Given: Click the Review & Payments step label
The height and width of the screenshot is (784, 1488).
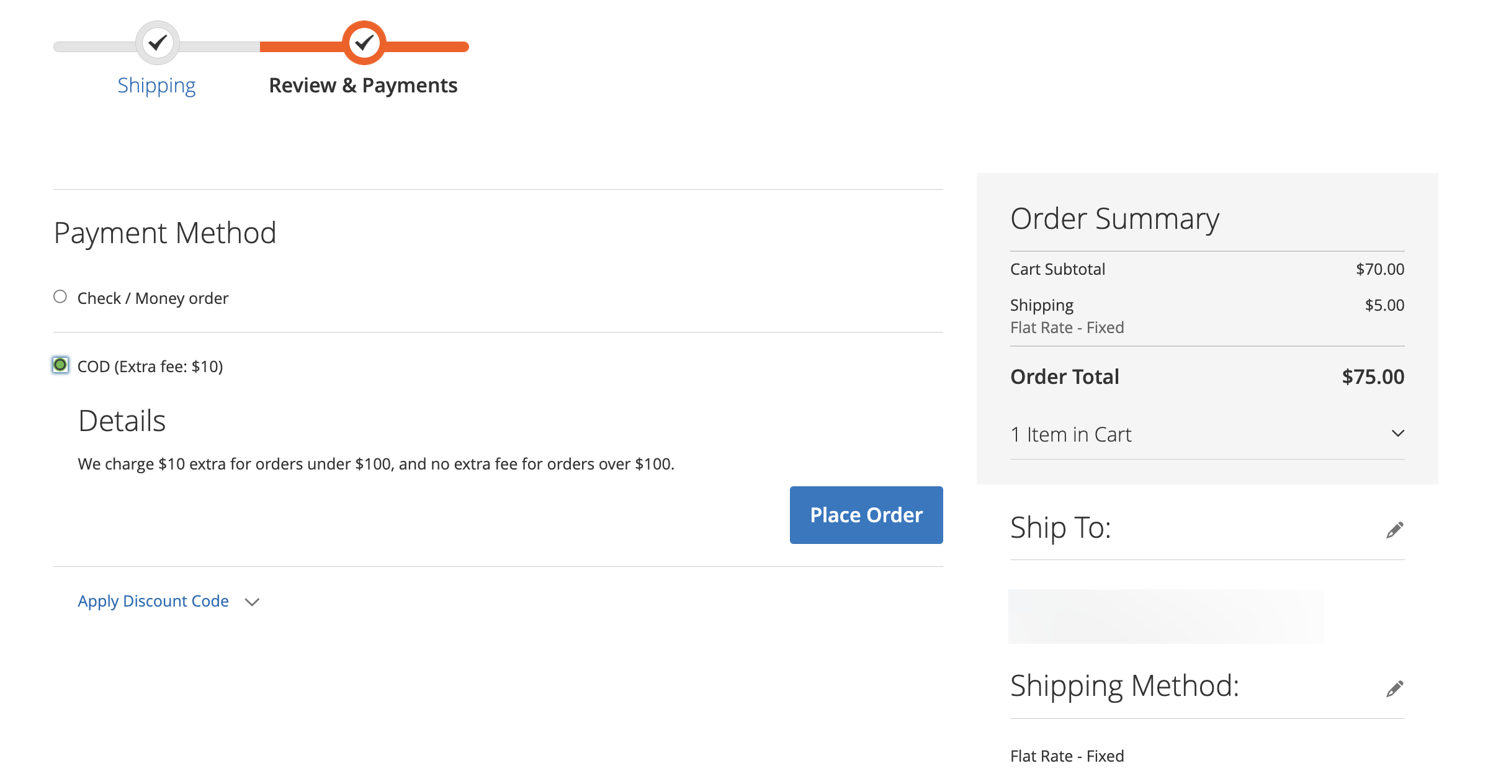Looking at the screenshot, I should tap(362, 85).
